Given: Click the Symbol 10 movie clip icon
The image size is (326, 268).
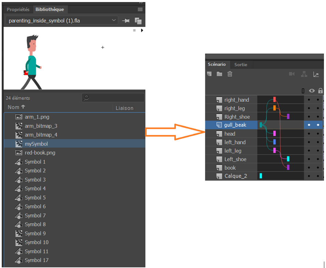Looking at the screenshot, I should pos(19,242).
